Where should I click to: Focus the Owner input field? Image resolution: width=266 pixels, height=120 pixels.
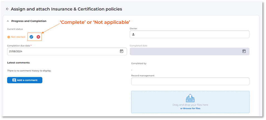tap(192, 34)
